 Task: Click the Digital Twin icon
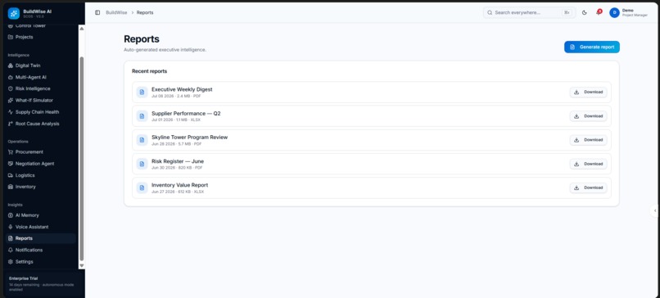pyautogui.click(x=11, y=65)
